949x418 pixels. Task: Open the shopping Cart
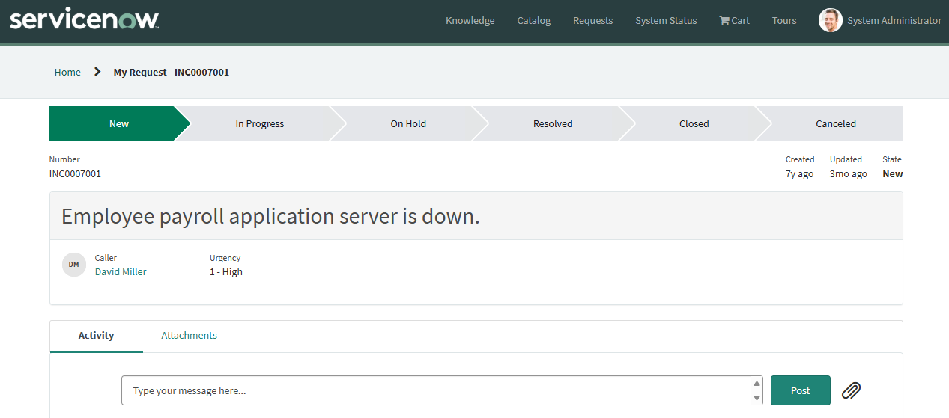734,20
